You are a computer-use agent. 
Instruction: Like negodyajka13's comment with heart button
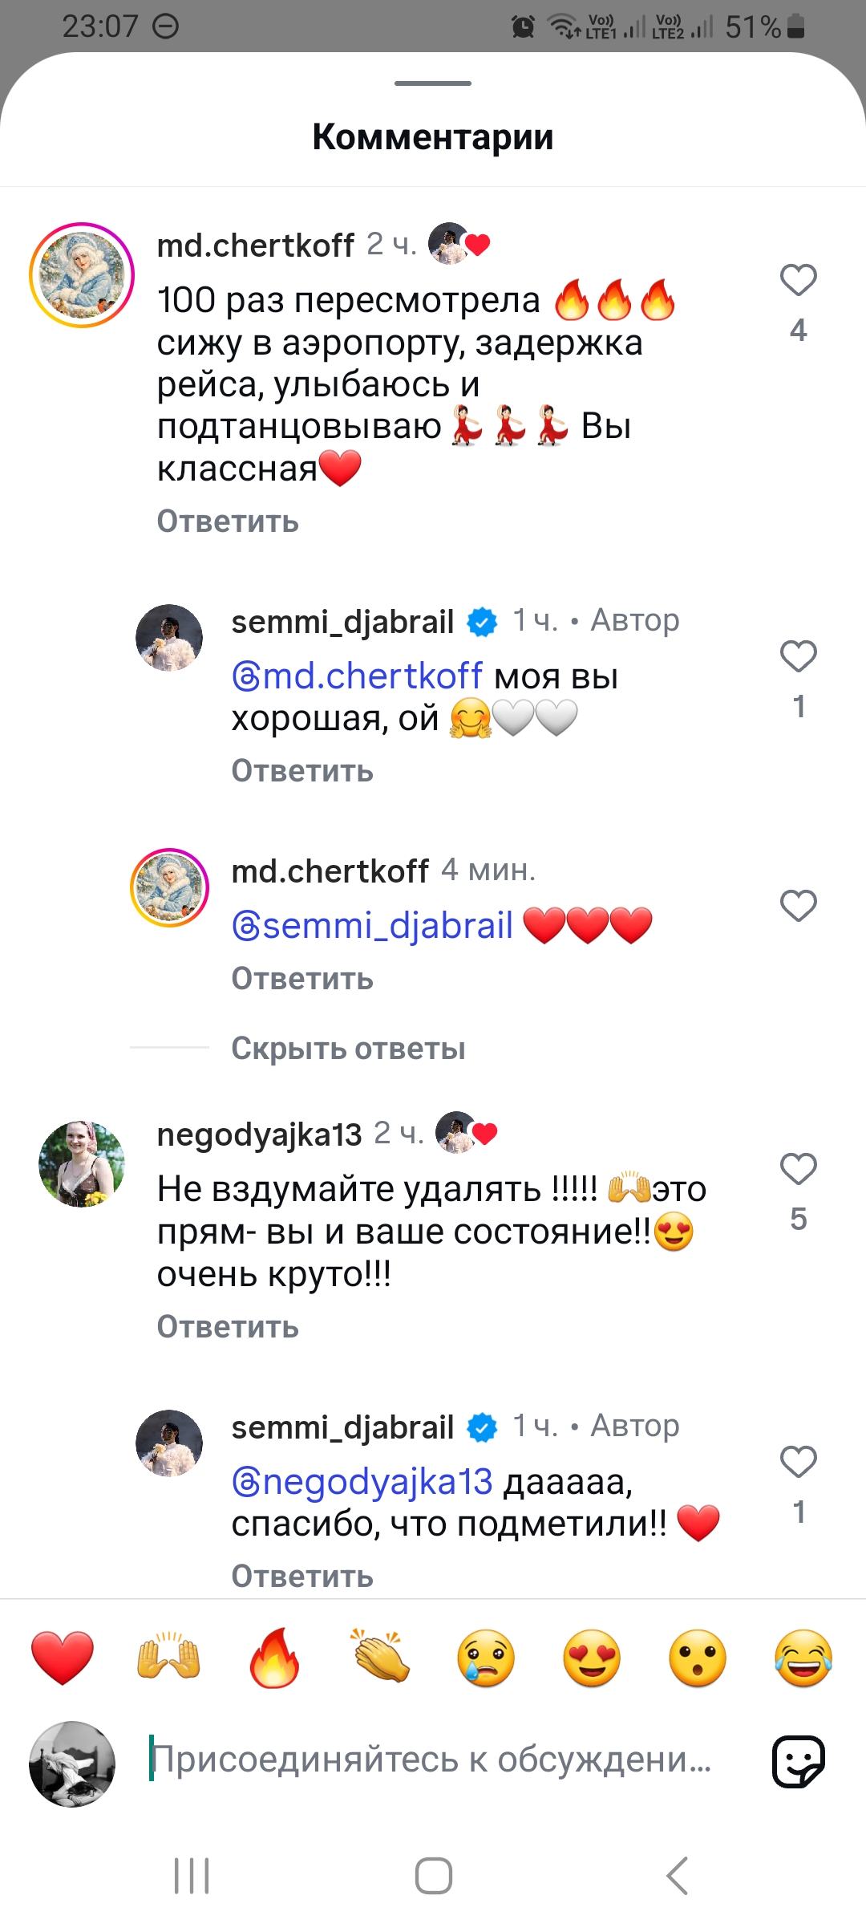point(798,1169)
